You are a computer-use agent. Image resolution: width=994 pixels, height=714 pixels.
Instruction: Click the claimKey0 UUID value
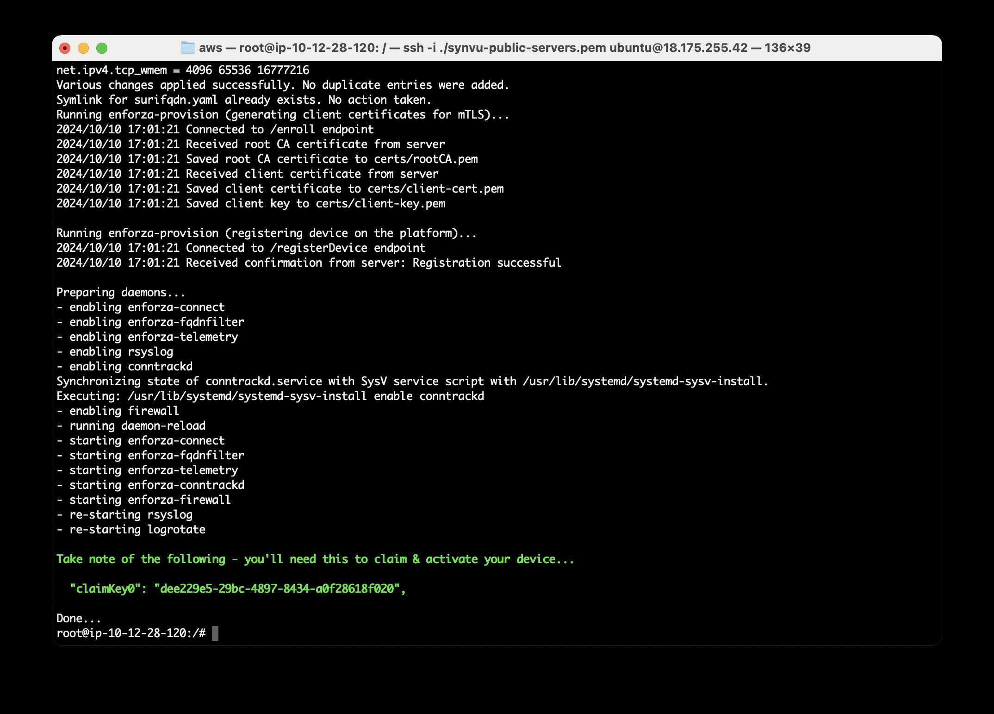(277, 589)
